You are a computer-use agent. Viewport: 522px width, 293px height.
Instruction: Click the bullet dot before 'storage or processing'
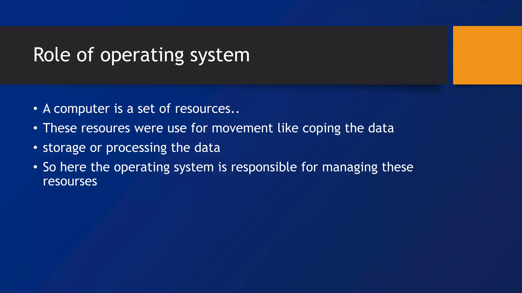pyautogui.click(x=35, y=148)
